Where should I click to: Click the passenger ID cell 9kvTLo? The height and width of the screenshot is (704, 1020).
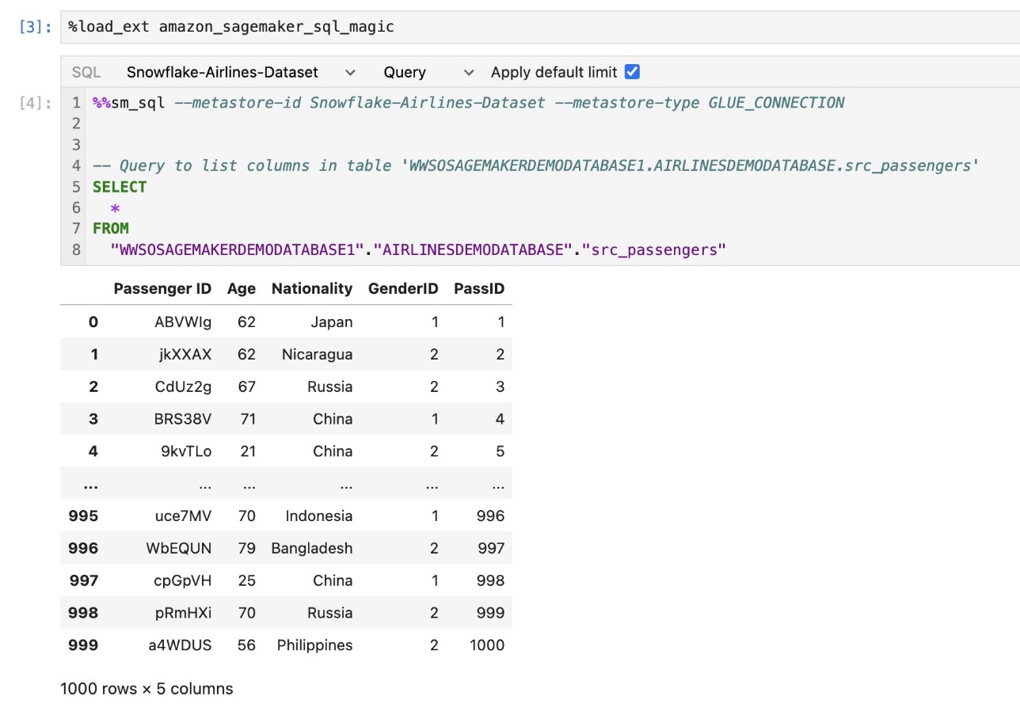(x=186, y=451)
